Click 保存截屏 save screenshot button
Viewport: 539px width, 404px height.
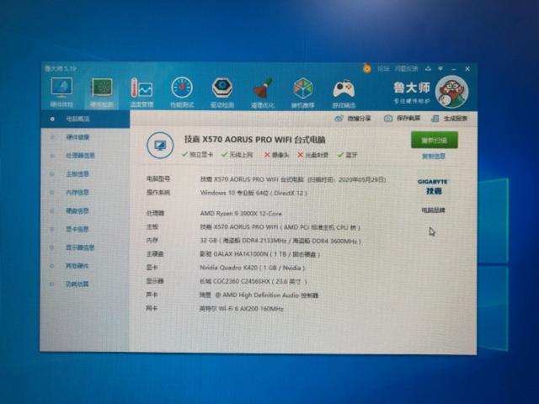coord(404,120)
